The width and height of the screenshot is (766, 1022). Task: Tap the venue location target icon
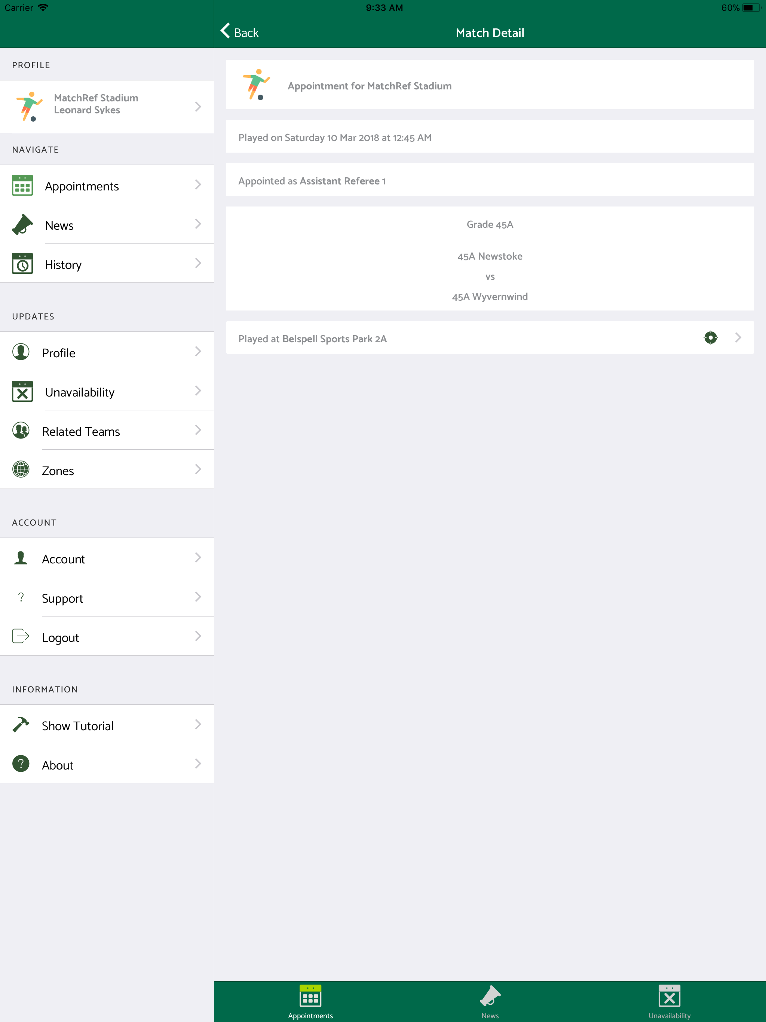coord(711,338)
